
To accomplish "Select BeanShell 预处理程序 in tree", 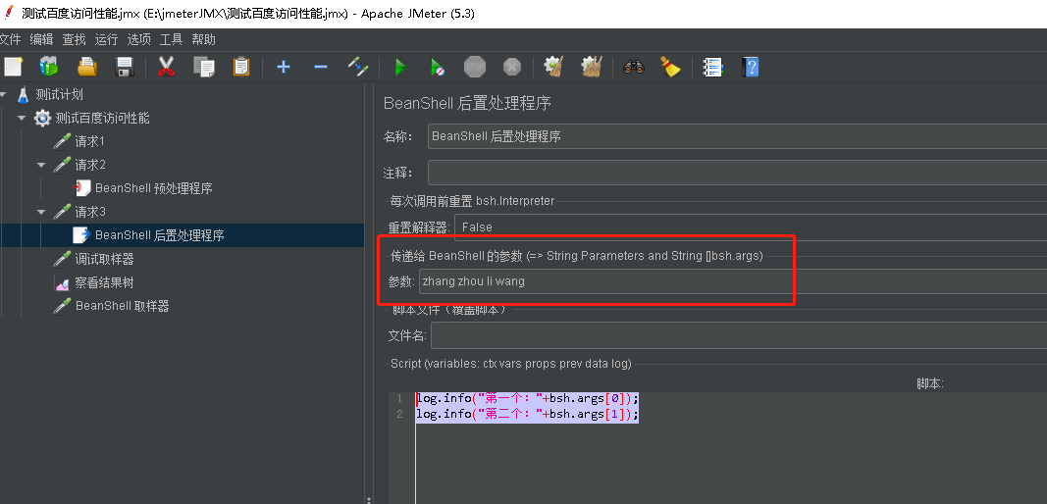I will point(154,188).
